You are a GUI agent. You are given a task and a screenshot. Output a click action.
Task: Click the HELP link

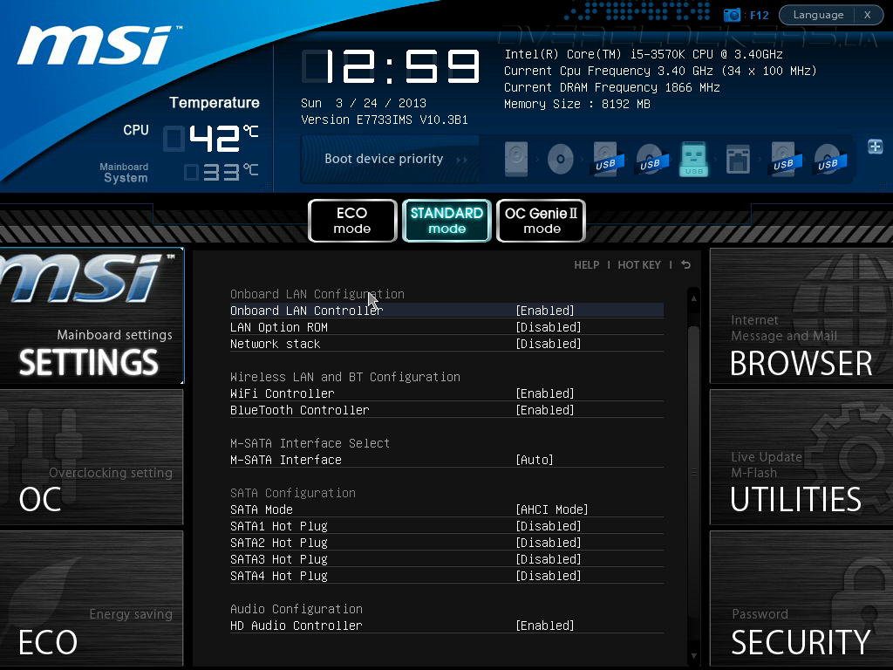(587, 265)
